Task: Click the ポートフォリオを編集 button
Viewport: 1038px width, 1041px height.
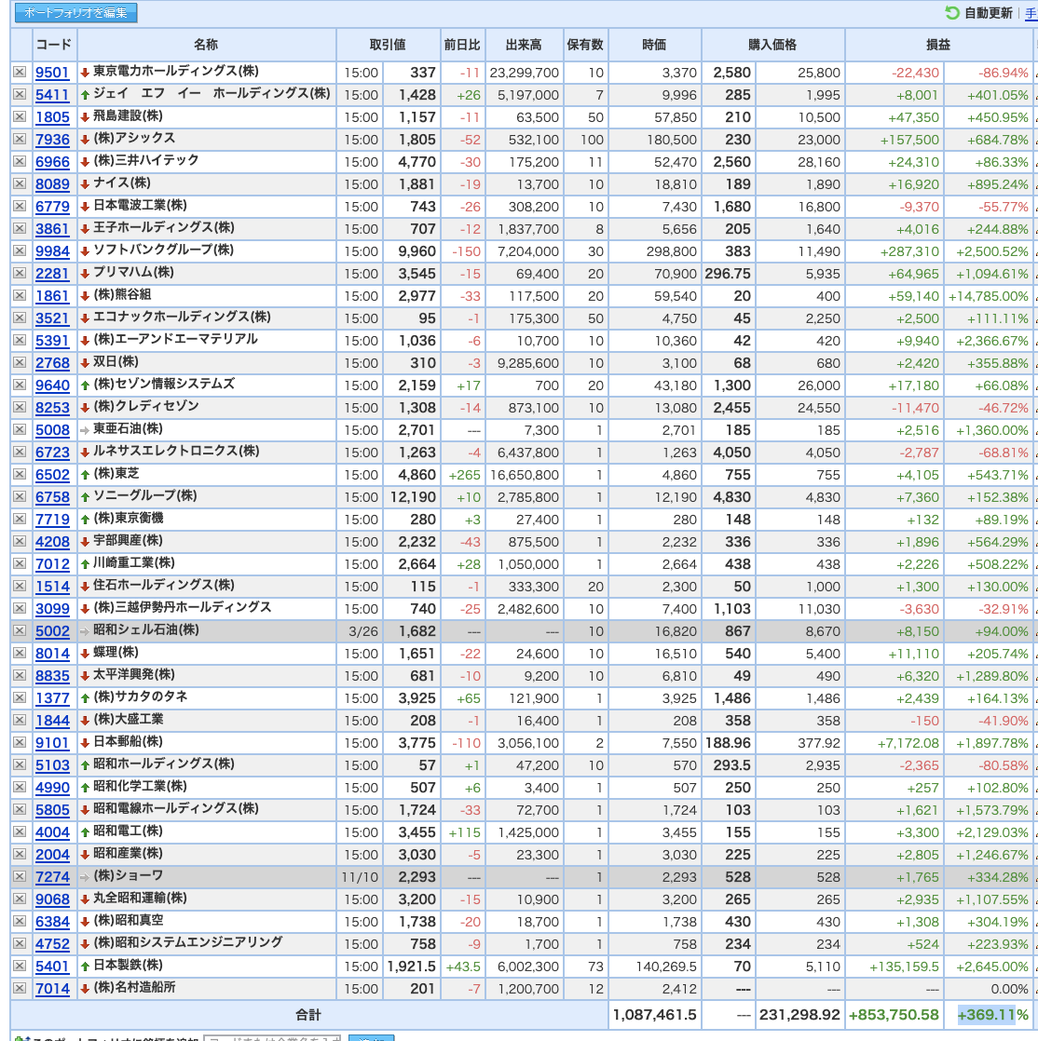Action: (75, 13)
